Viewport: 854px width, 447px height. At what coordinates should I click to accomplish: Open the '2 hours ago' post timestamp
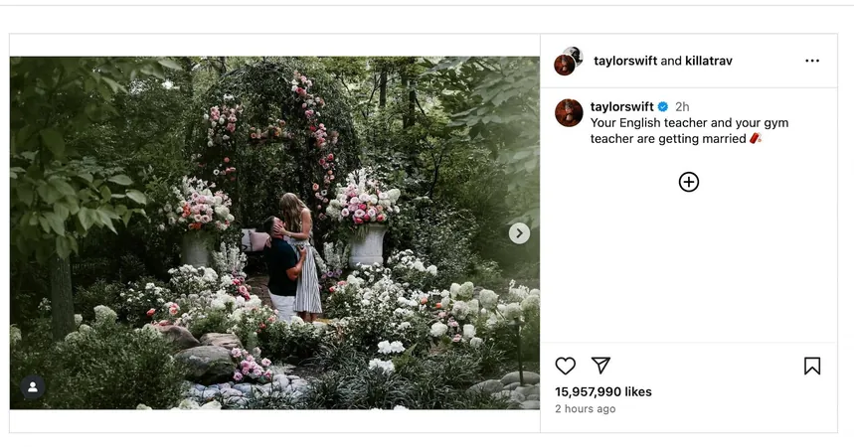click(585, 409)
